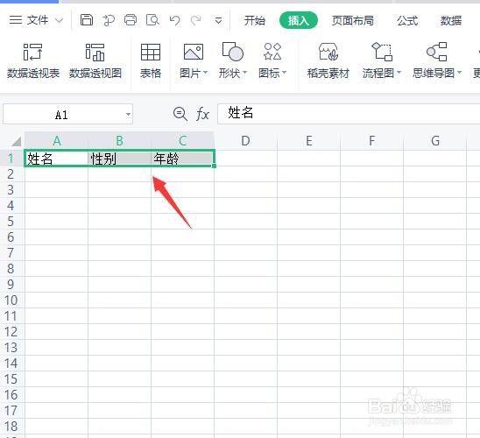Click the 思维导图 mind map icon
Image resolution: width=480 pixels, height=438 pixels.
click(x=437, y=52)
